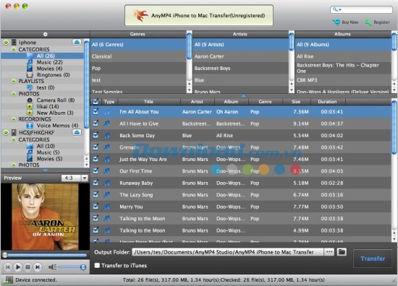
Task: Eject the HGSJFHKGHKF device
Action: 77,132
